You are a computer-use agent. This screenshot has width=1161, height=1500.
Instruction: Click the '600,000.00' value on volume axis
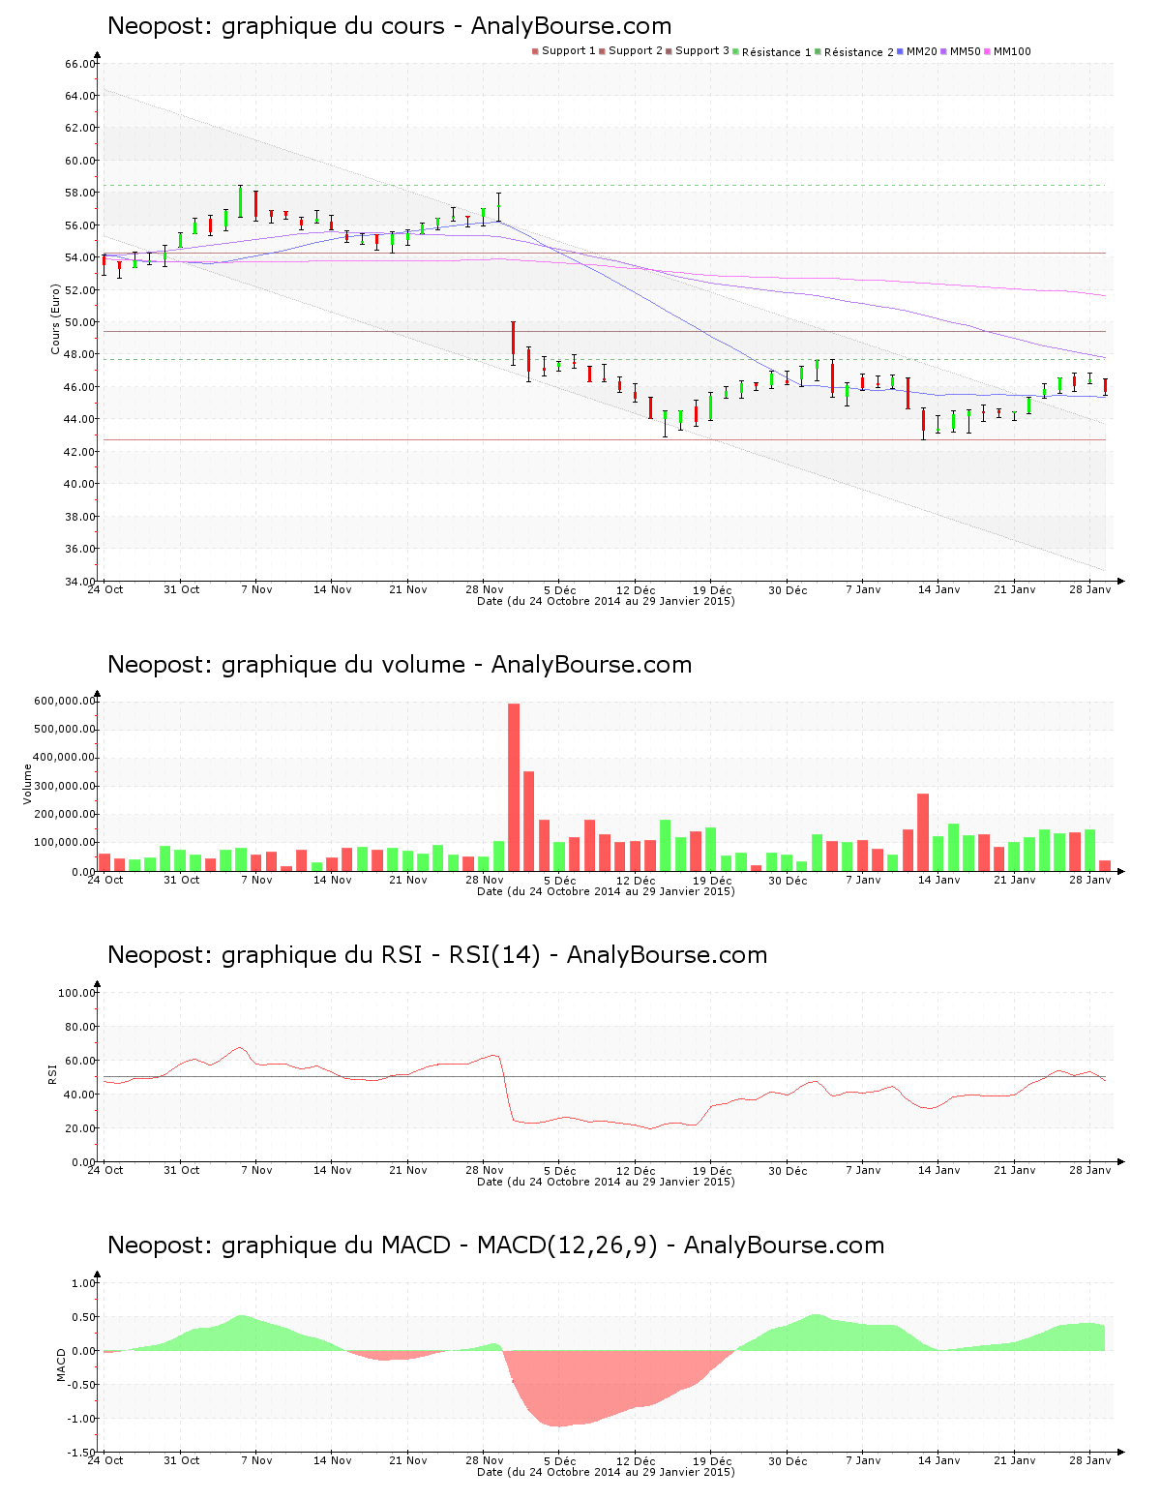[x=64, y=701]
